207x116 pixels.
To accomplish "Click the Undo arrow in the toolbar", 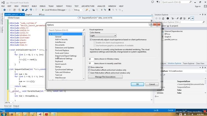I will [31, 10].
